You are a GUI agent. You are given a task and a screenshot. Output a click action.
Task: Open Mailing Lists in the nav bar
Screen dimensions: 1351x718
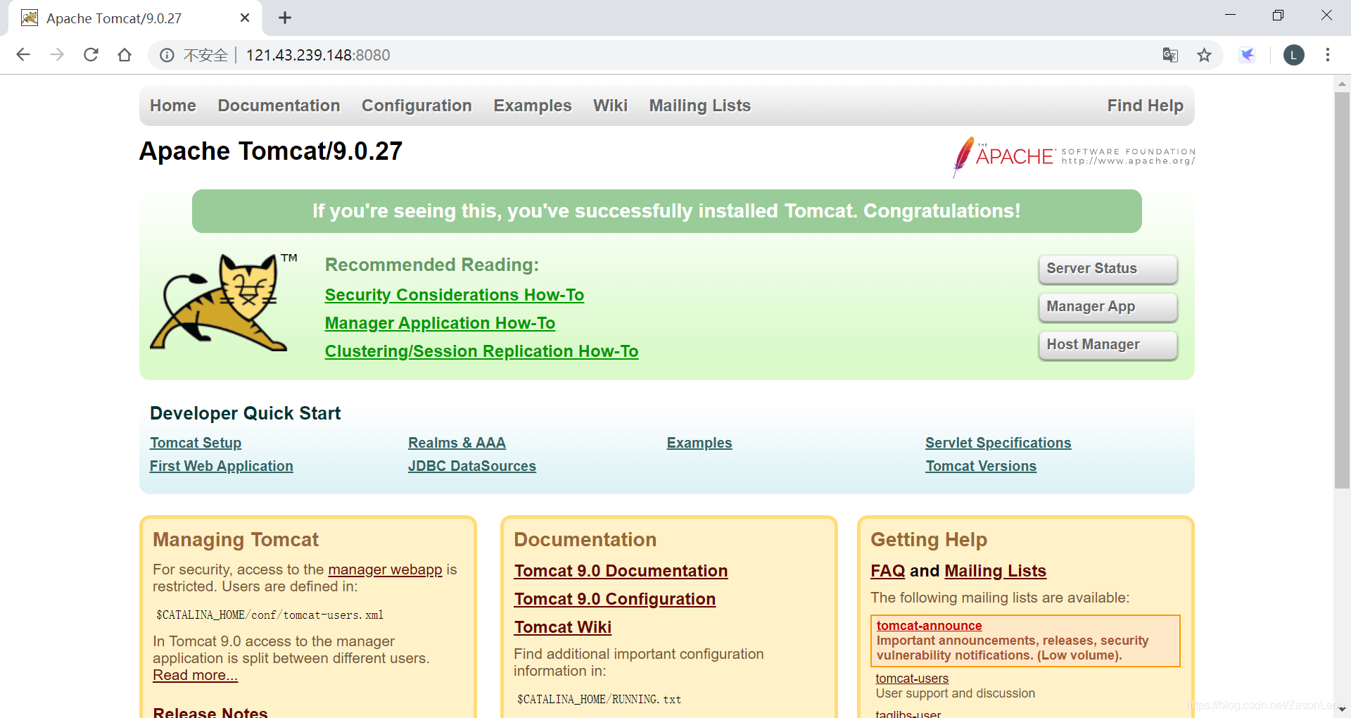click(x=700, y=106)
